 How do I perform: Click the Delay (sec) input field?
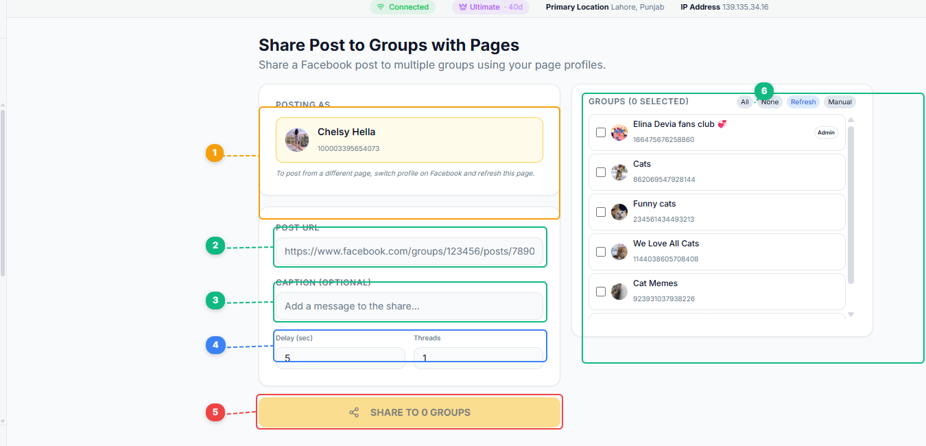[340, 357]
